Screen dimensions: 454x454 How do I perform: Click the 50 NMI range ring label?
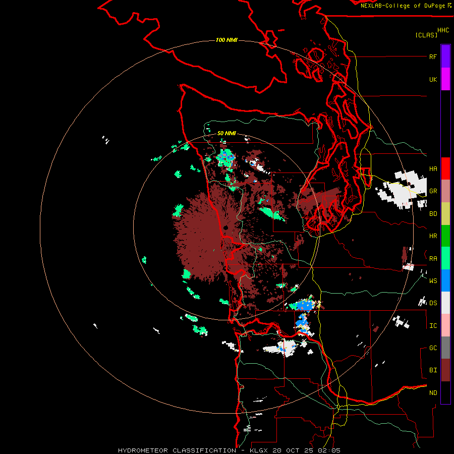click(226, 133)
